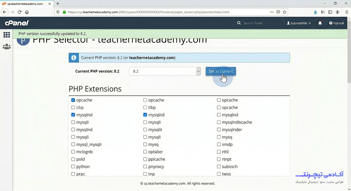Enable the prpc extension checkbox
351x191 pixels.
pyautogui.click(x=73, y=174)
